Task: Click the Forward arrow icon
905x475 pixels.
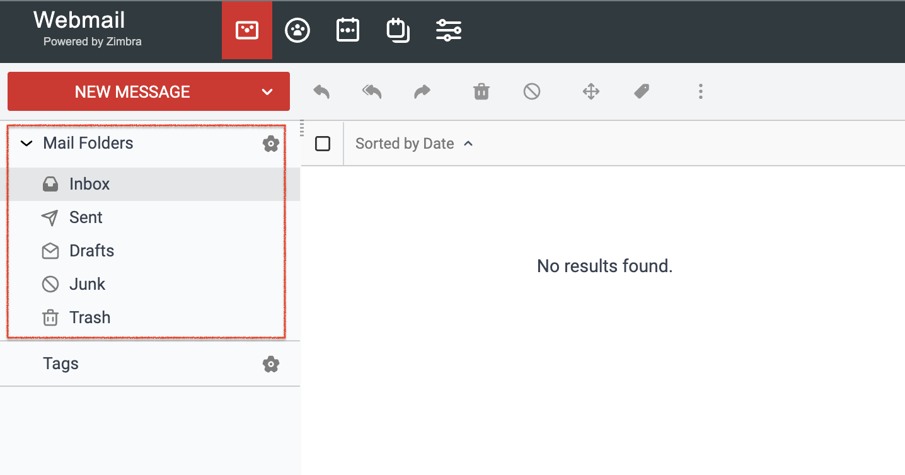Action: coord(422,92)
